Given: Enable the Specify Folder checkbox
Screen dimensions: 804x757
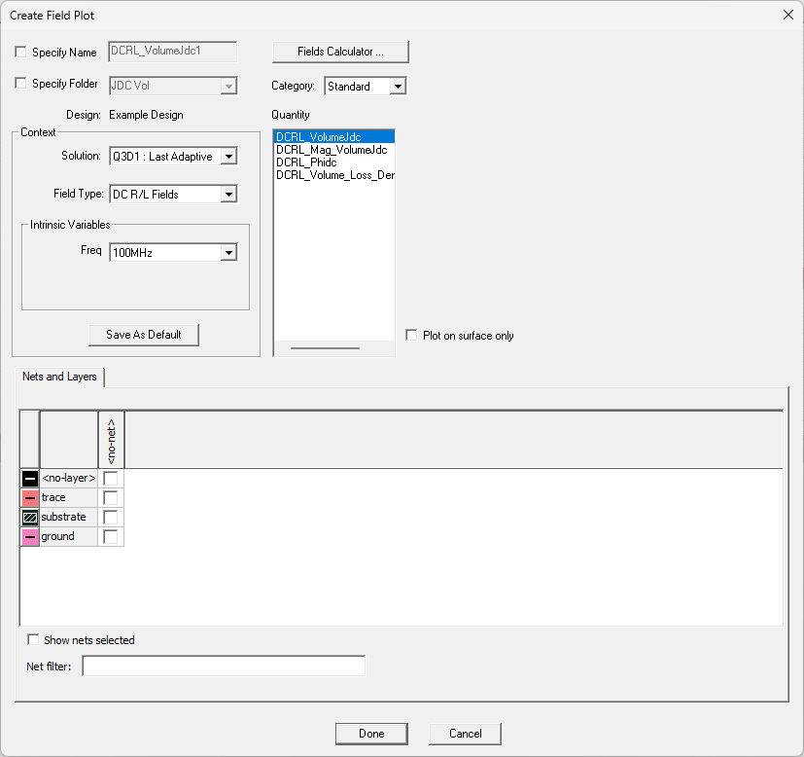Looking at the screenshot, I should click(x=20, y=84).
